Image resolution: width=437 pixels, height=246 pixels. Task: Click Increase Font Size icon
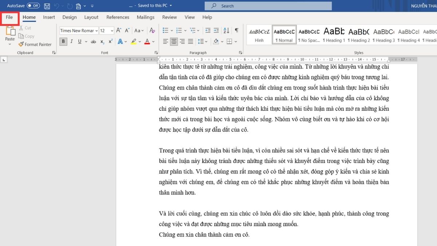[119, 31]
